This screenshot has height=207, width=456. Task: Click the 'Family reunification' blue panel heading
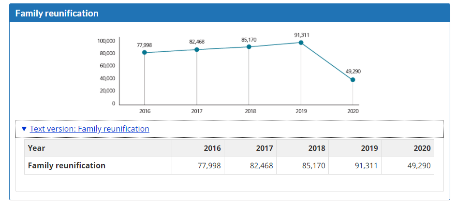tap(57, 14)
